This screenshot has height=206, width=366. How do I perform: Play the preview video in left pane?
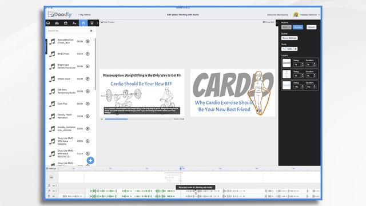point(102,119)
